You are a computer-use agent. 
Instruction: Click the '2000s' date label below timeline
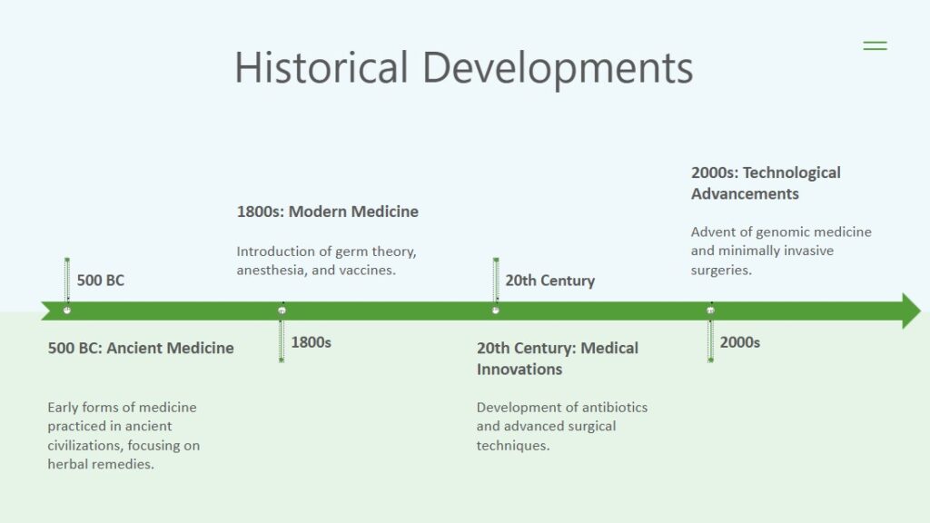pos(739,342)
